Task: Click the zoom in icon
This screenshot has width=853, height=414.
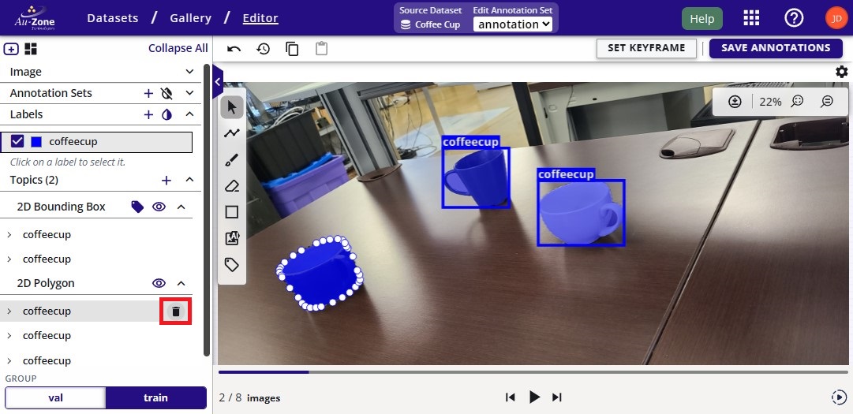Action: pos(798,102)
